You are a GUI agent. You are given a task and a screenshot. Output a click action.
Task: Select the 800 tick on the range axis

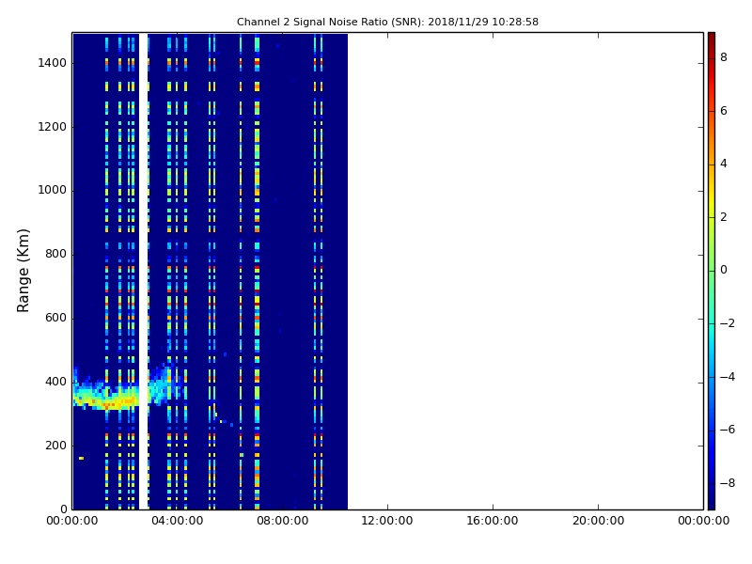click(55, 254)
